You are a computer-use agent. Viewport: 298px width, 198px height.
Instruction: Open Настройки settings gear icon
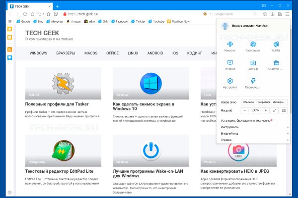(230, 83)
